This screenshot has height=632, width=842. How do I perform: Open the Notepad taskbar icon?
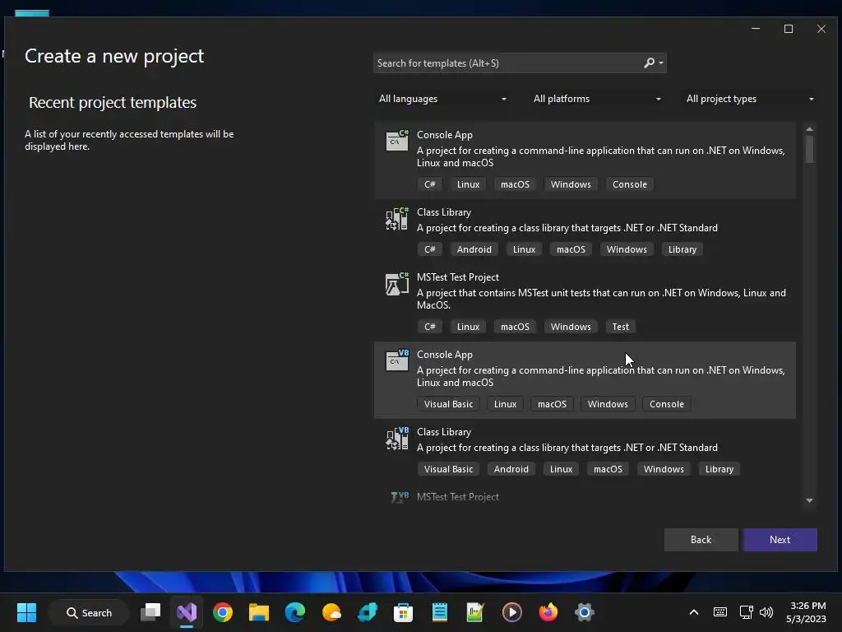440,612
